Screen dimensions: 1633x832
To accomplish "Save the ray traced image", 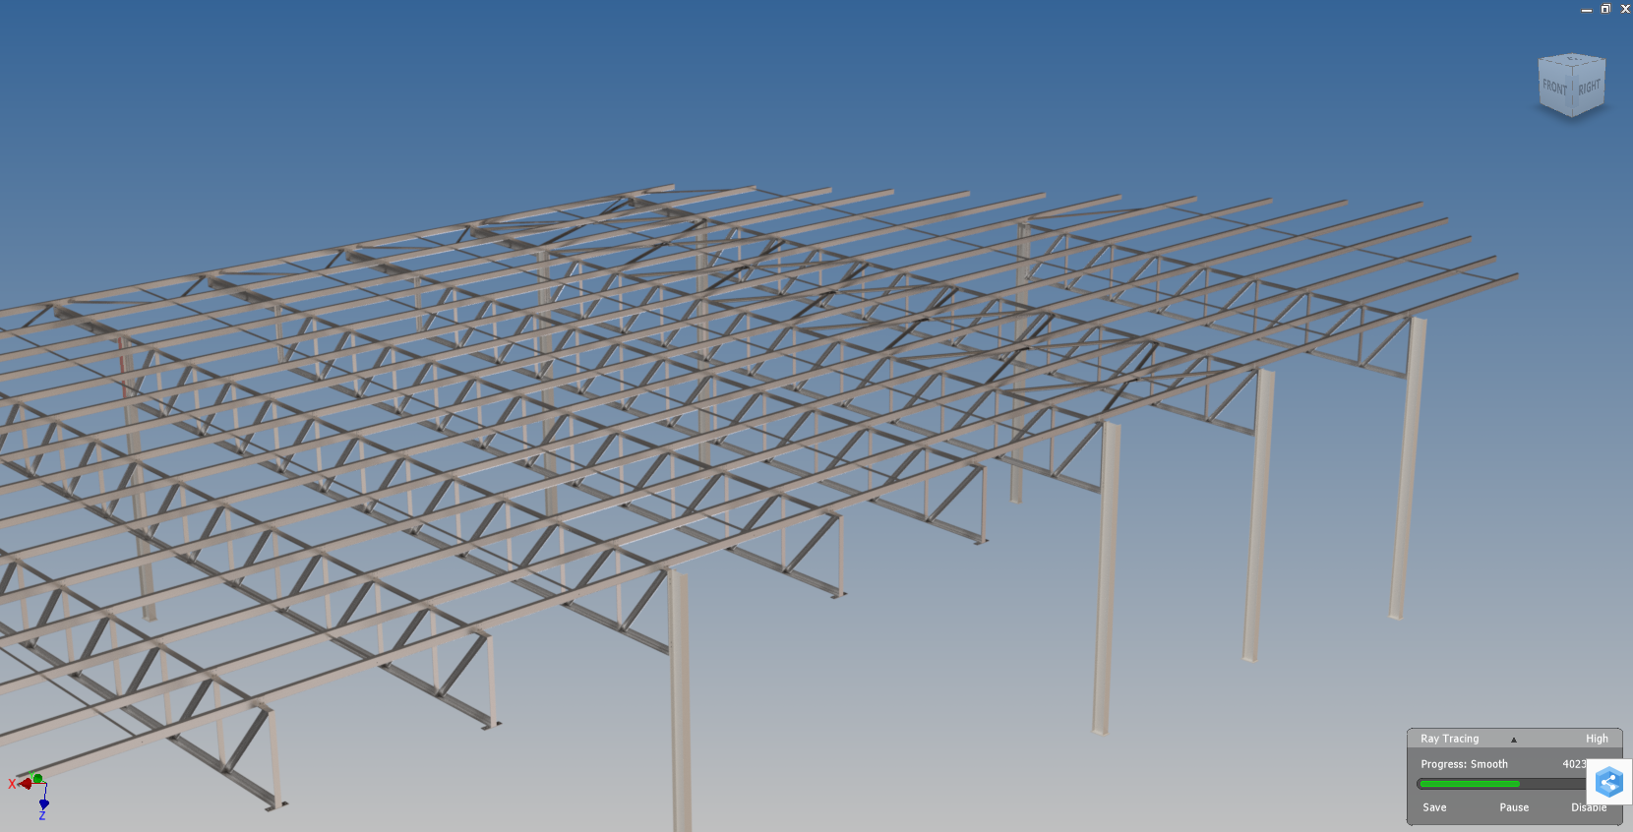I will point(1434,807).
